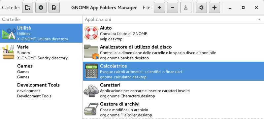Viewport: 264px width, 119px height.
Task: Click "Applicazione per cercare e inserire caratteri" description
Action: click(x=145, y=91)
